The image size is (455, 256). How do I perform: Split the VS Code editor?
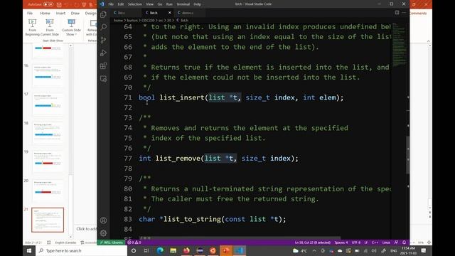click(397, 13)
